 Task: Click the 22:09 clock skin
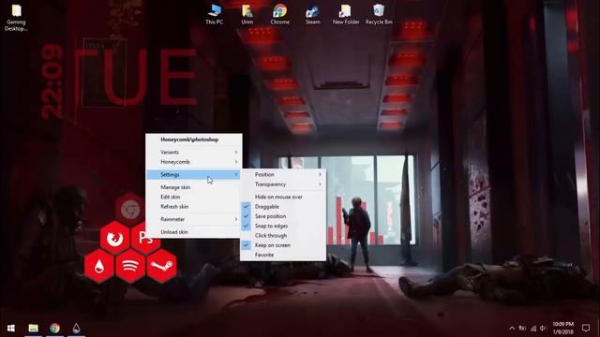(x=52, y=81)
